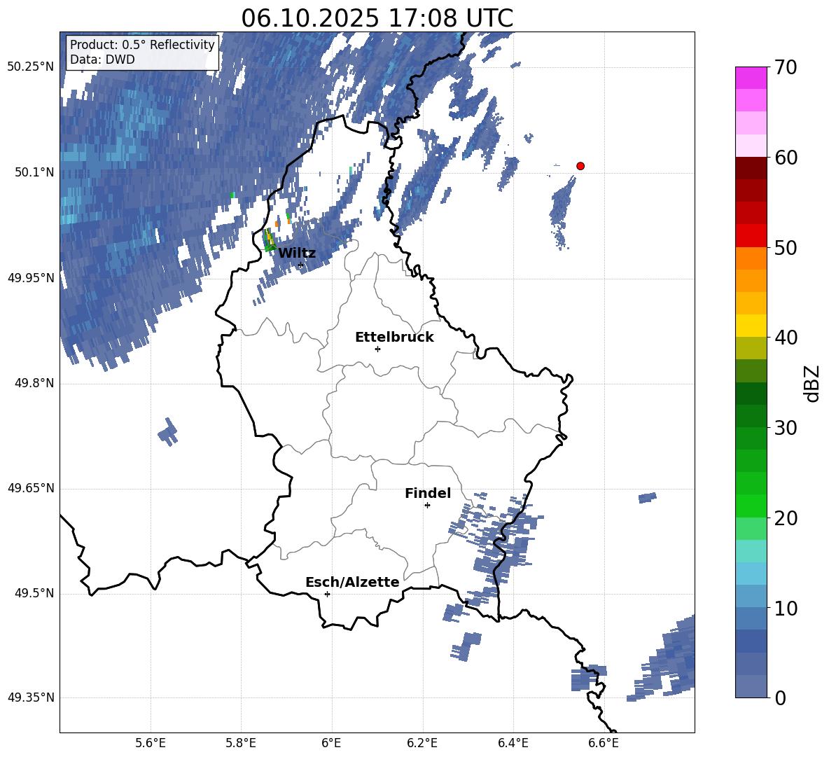This screenshot has height=757, width=829.
Task: Click the Wiltz station cross marker
Action: point(300,265)
